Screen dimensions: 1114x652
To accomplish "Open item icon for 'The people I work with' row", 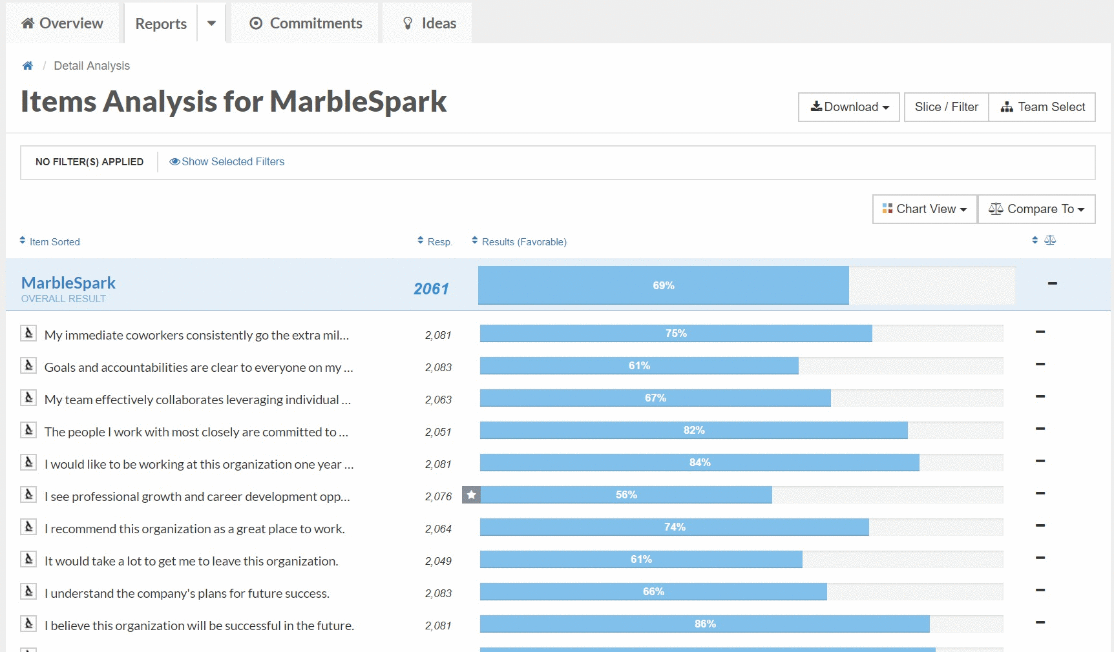I will (28, 430).
